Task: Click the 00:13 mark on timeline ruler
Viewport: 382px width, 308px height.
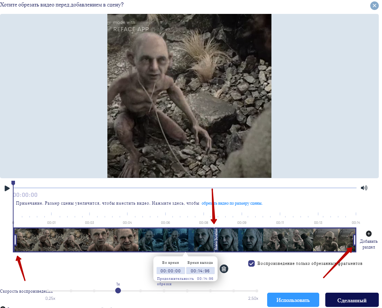Action: (x=318, y=222)
